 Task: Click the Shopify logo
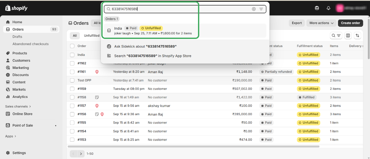(x=16, y=8)
